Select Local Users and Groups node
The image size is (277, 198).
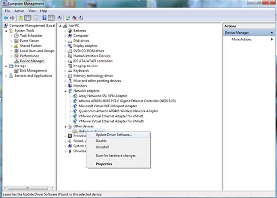tap(37, 51)
